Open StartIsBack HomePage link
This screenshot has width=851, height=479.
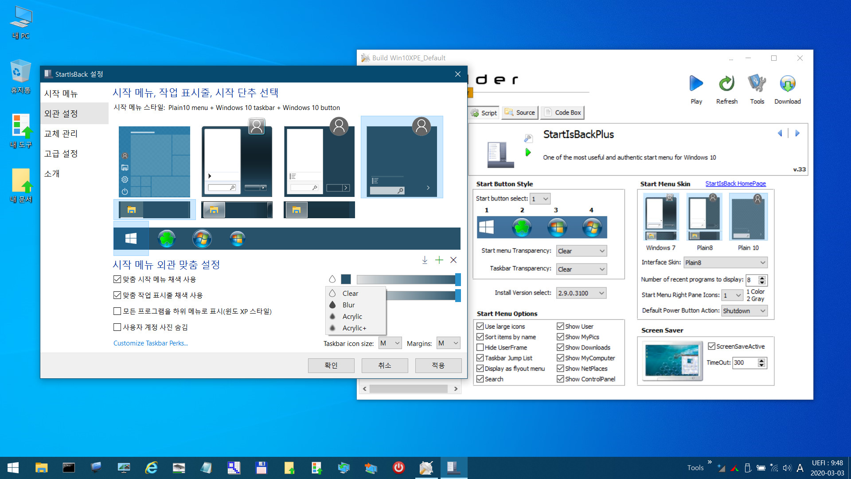coord(735,184)
